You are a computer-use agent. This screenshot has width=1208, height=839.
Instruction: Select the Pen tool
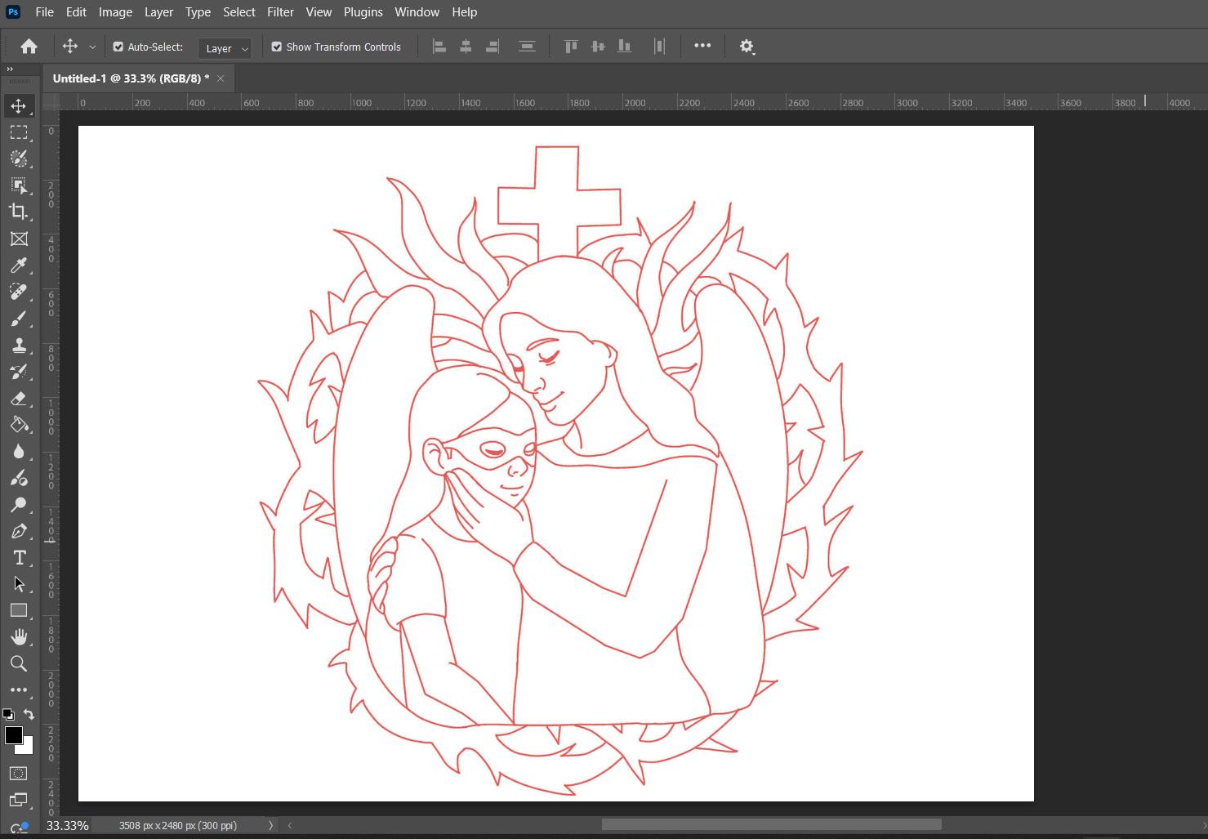[x=18, y=532]
